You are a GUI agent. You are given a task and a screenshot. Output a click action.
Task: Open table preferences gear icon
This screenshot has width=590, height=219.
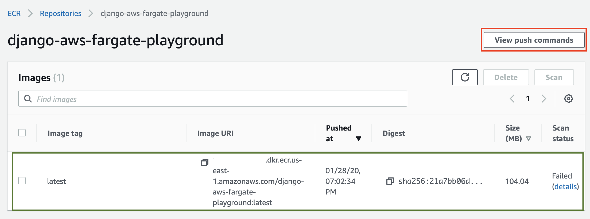click(x=568, y=99)
